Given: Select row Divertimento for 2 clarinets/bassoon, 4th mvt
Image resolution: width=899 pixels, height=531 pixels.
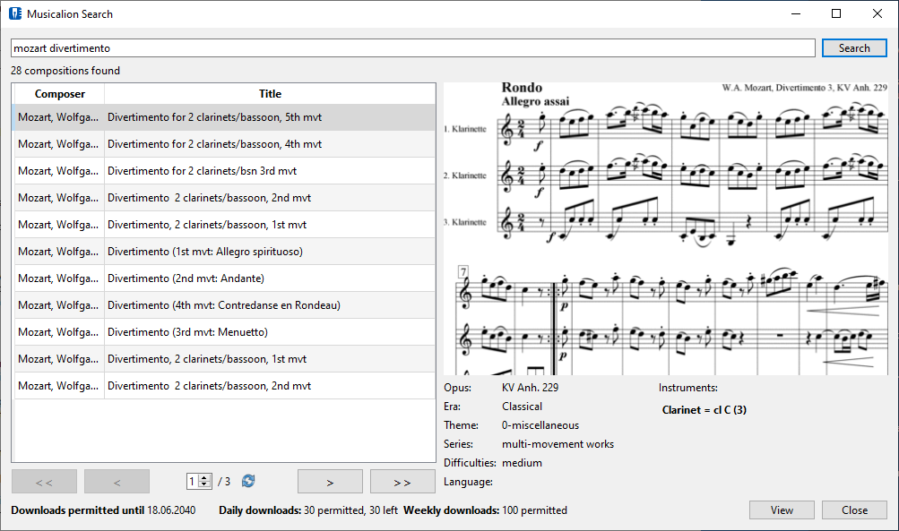Looking at the screenshot, I should tap(225, 144).
